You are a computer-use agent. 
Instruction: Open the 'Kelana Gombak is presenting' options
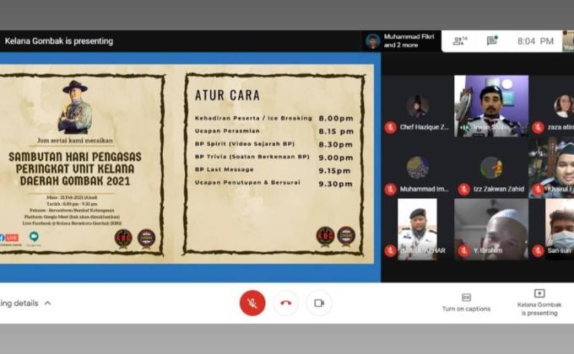(x=539, y=303)
